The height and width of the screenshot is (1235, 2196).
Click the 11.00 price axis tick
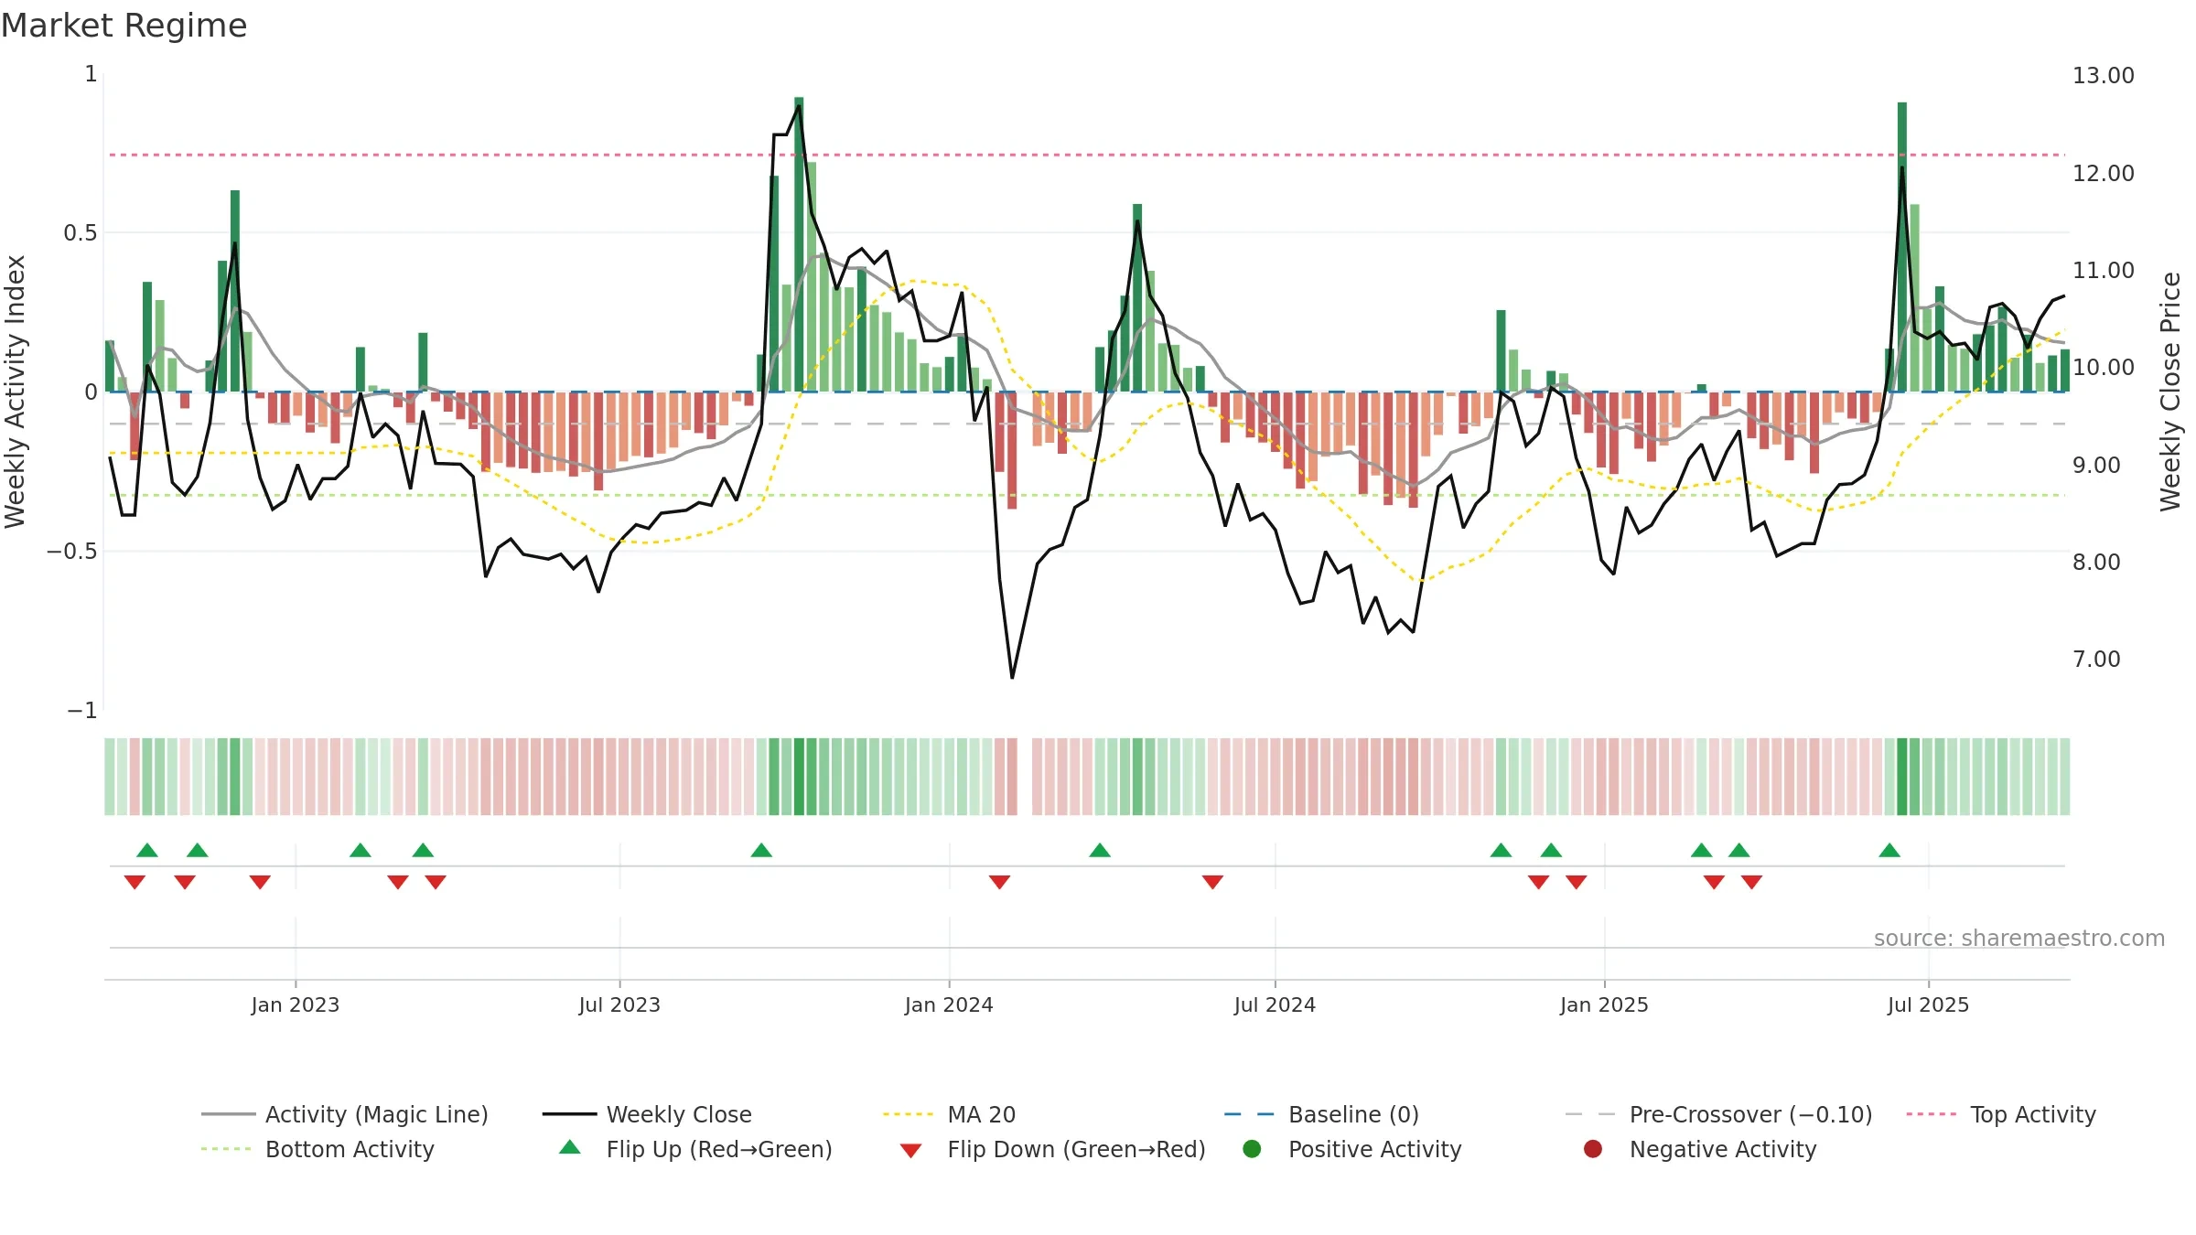coord(2103,271)
